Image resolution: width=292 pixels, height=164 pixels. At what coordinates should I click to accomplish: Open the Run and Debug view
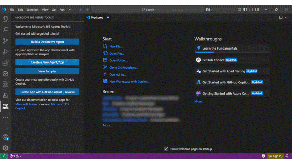[5, 52]
